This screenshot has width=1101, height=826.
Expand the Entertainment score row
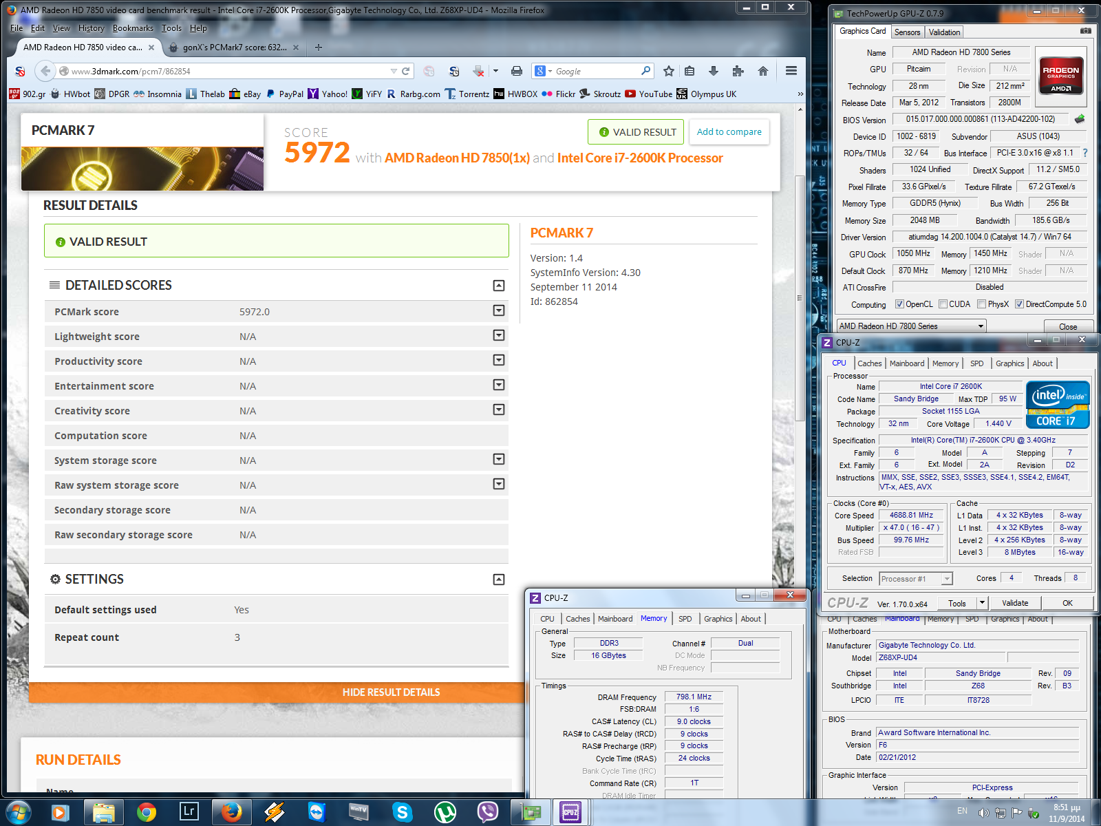point(499,385)
